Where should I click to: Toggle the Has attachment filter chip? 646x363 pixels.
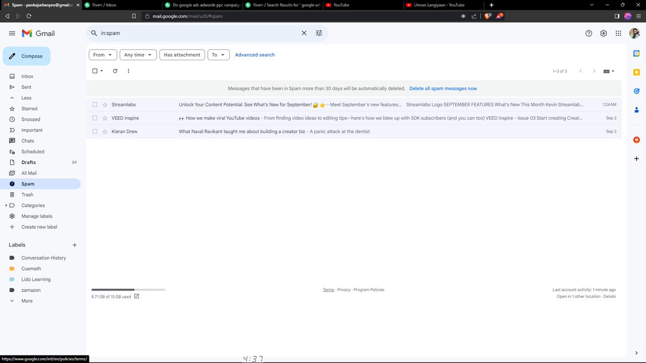point(182,55)
